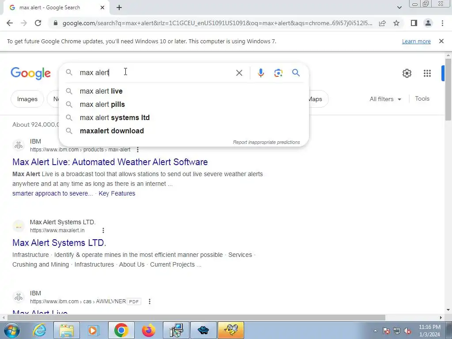Follow the smarter approach to severe... sitelink
452x339 pixels.
pos(53,193)
